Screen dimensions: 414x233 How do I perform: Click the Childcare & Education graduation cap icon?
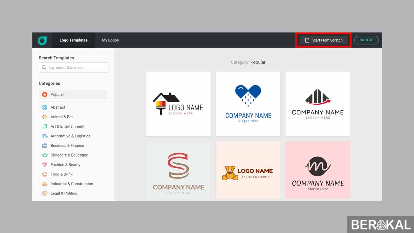click(45, 155)
